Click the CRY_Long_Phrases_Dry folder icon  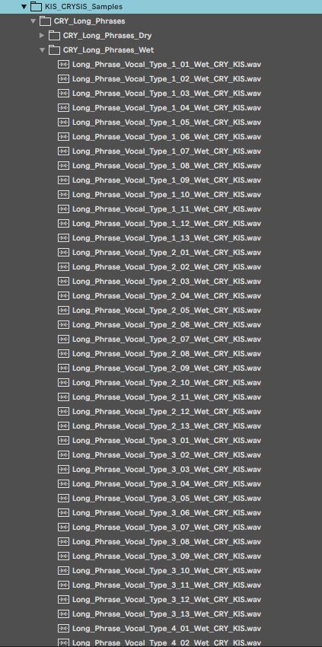54,36
